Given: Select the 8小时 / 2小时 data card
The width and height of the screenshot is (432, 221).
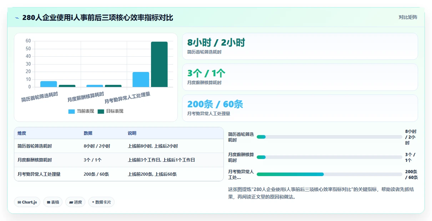Looking at the screenshot, I should click(300, 46).
